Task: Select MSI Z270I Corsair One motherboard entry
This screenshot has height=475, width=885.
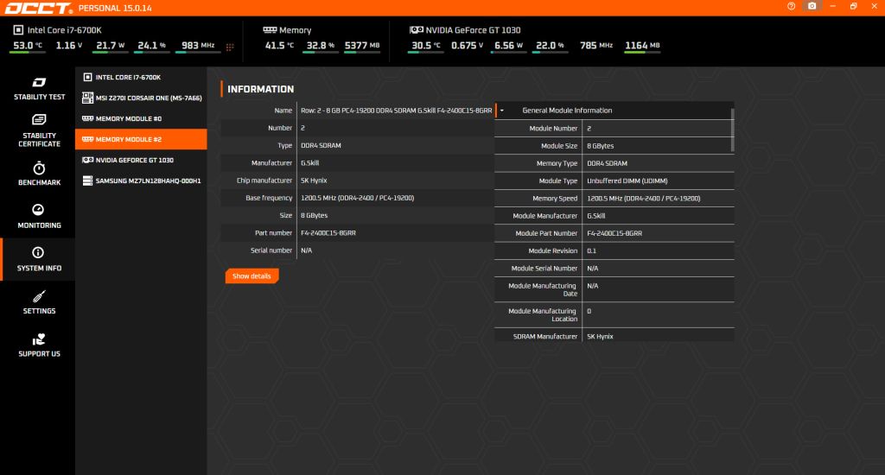Action: [141, 98]
